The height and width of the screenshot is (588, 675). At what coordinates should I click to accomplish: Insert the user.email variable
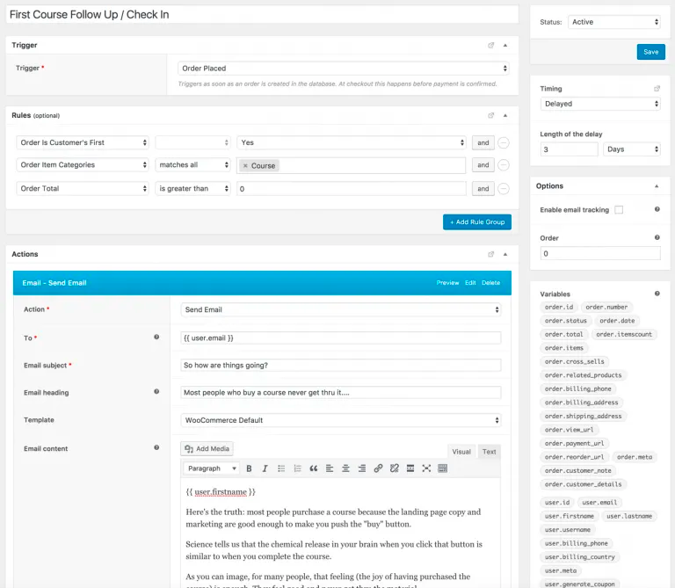coord(599,503)
